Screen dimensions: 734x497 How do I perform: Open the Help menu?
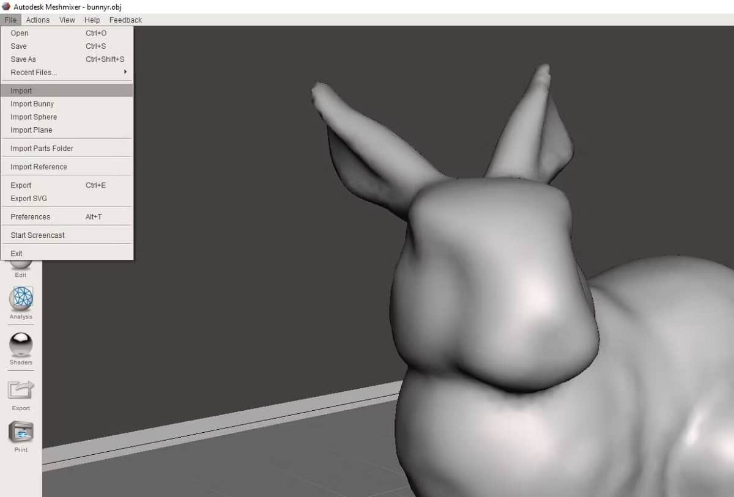pyautogui.click(x=92, y=20)
